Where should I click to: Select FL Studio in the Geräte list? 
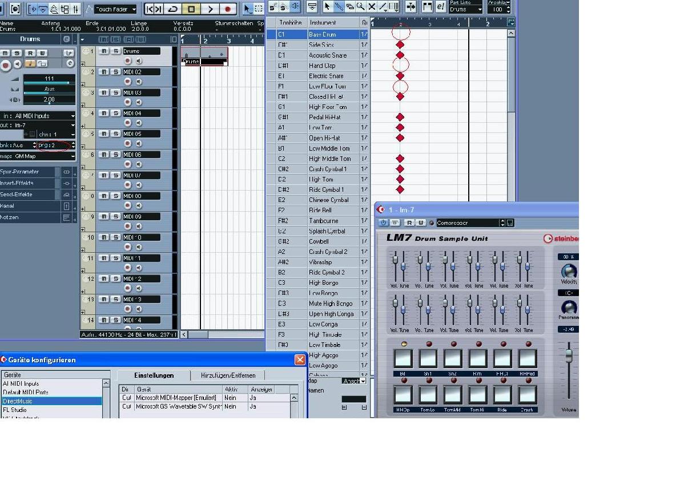(x=51, y=410)
